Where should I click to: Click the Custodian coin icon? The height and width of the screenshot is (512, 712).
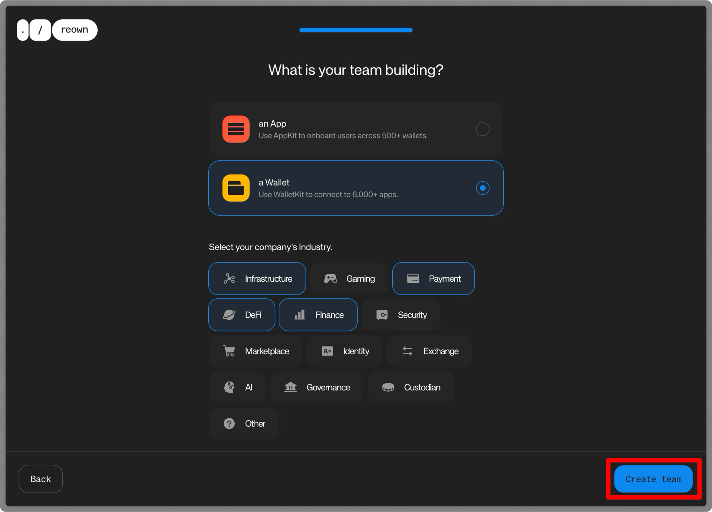point(388,387)
